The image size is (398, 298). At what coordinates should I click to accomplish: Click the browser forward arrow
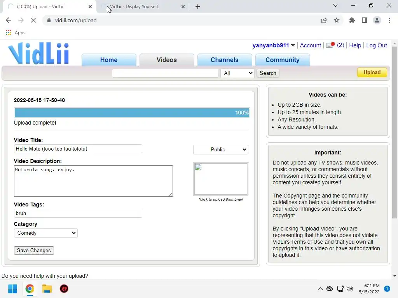(x=21, y=20)
